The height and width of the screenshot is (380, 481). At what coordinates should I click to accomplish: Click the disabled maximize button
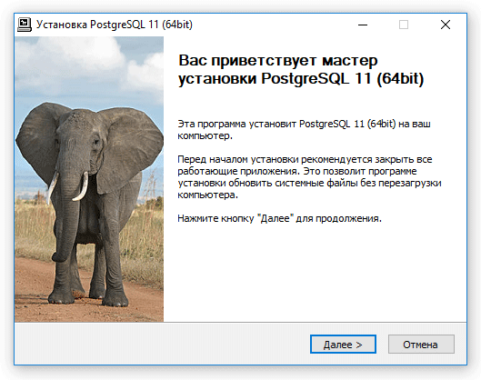point(404,25)
